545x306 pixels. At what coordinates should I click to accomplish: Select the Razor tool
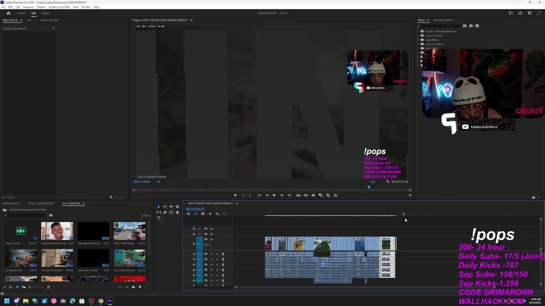tap(177, 207)
